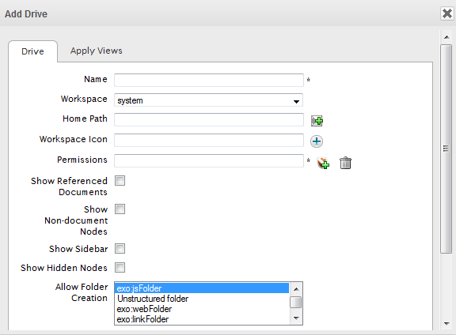This screenshot has width=456, height=335.
Task: Click the folder list down arrow
Action: 296,318
